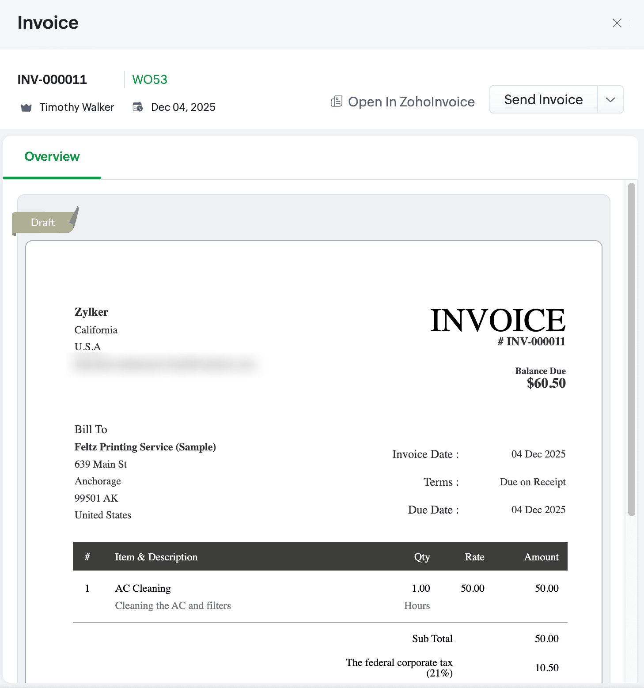Click the vertical scrollbar of the invoice preview

click(x=631, y=349)
